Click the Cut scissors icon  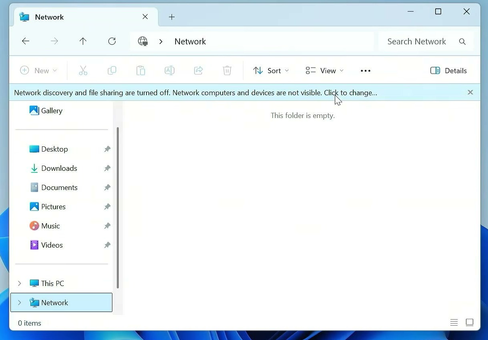click(x=83, y=70)
